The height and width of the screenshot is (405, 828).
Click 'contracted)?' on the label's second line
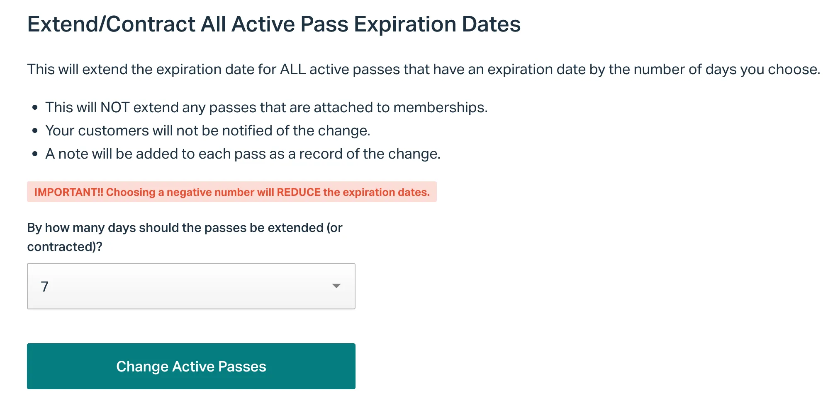65,247
